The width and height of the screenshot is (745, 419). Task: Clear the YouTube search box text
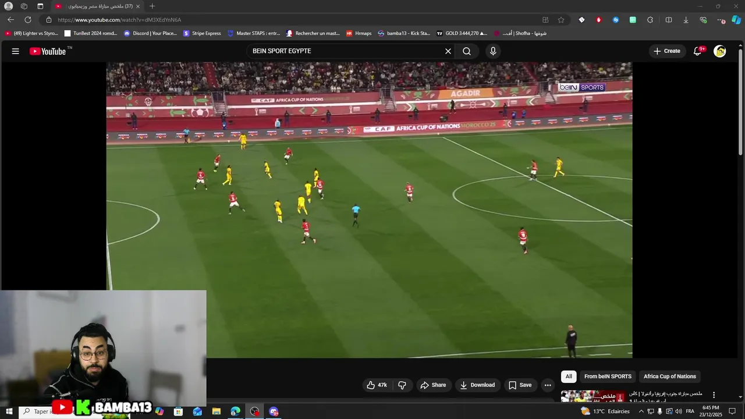(448, 51)
